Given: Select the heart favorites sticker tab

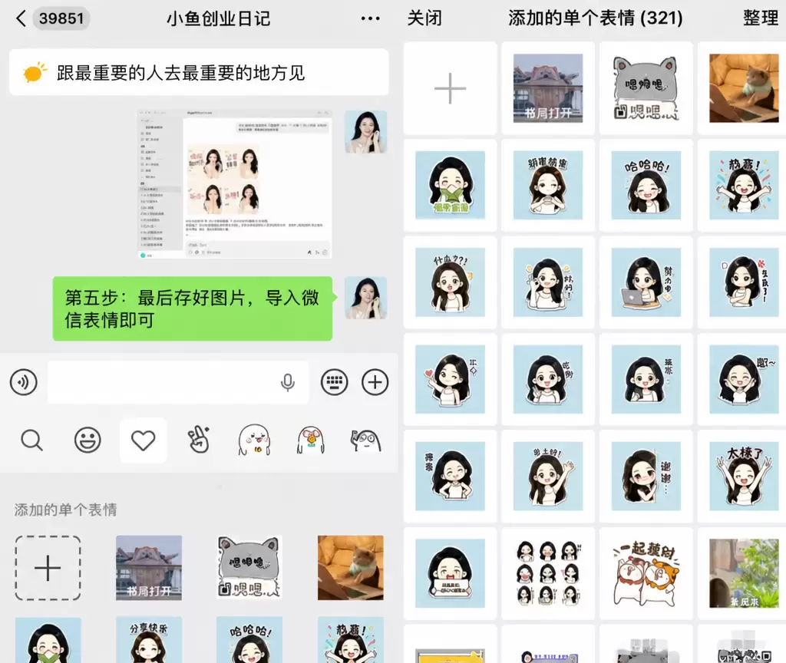Looking at the screenshot, I should click(x=144, y=440).
